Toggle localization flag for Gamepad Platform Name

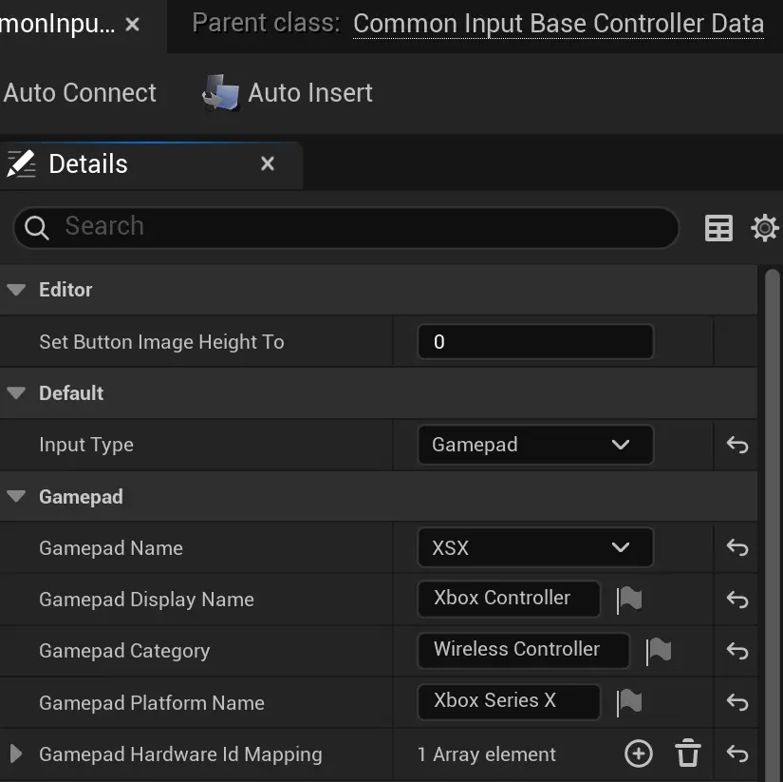click(629, 702)
